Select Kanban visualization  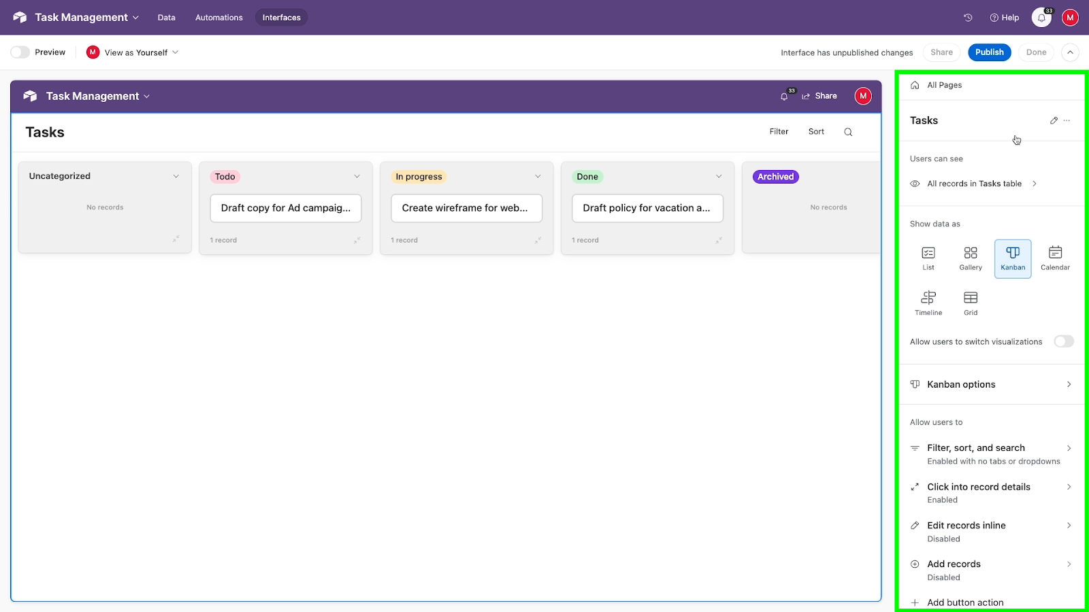point(1013,258)
